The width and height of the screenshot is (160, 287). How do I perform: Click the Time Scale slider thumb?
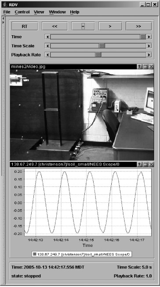click(102, 45)
